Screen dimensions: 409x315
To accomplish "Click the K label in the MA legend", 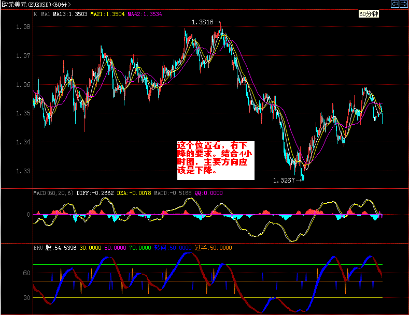I will (35, 14).
